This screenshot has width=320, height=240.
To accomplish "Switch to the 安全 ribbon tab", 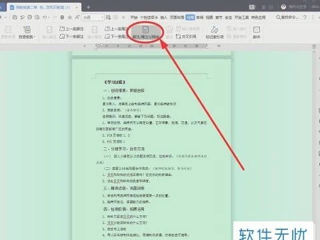I will (x=229, y=17).
